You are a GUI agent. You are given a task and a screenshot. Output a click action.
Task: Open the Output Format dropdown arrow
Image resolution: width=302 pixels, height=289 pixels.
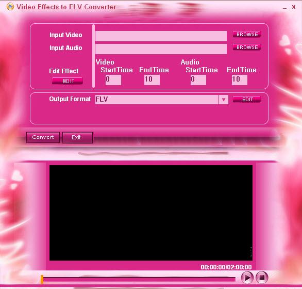click(223, 100)
